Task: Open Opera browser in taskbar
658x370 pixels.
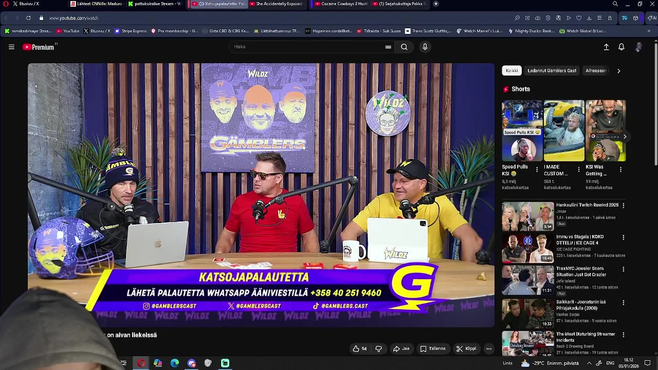Action: [x=141, y=363]
